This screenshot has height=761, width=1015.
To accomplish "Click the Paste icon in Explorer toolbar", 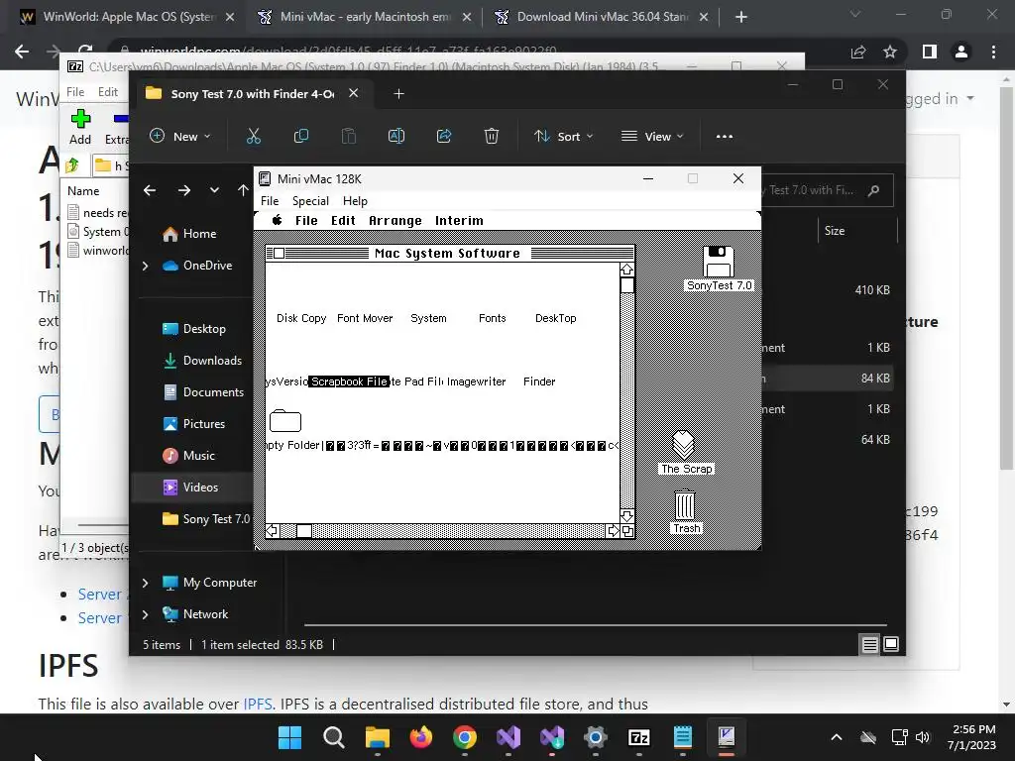I will [x=348, y=136].
